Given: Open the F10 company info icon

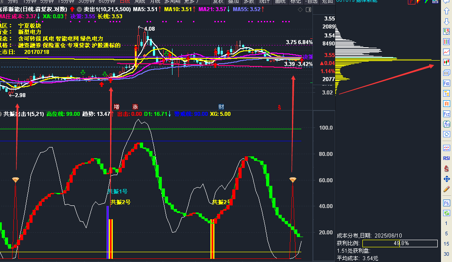Looking at the screenshot, I should (447, 83).
